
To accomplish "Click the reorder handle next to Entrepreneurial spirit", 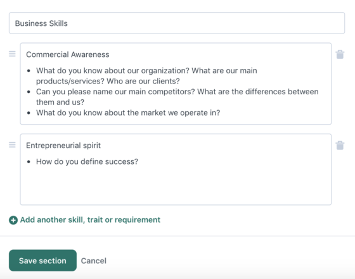I will coord(12,145).
